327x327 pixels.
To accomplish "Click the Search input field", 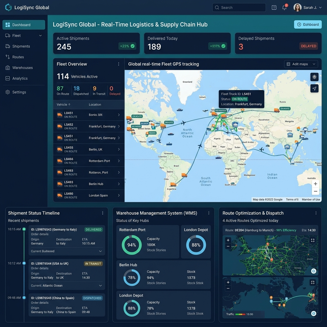I will click(x=239, y=8).
